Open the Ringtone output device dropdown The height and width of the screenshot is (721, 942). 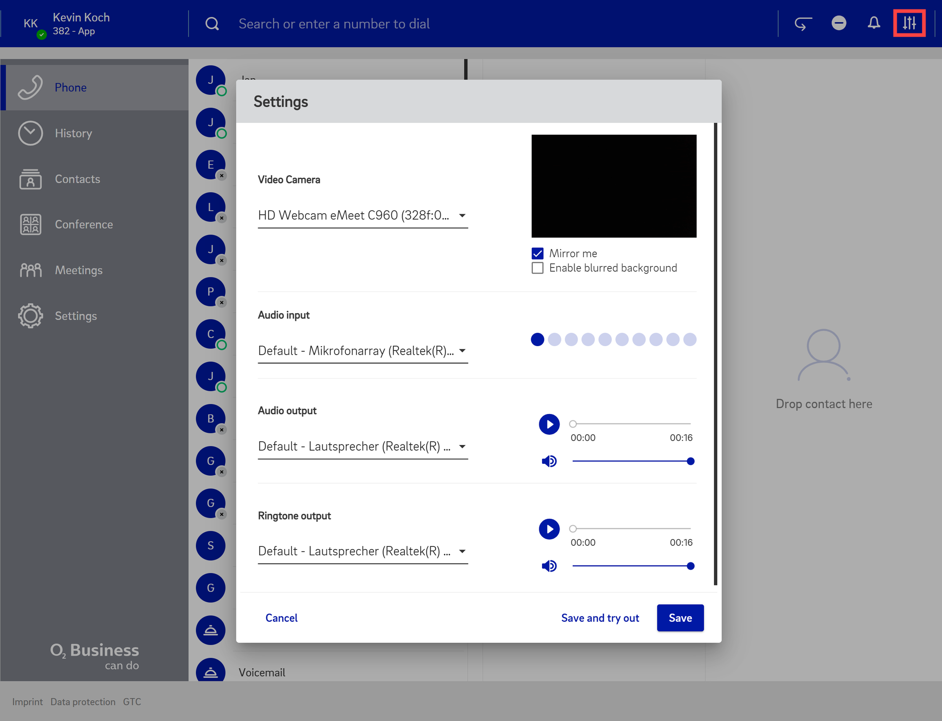[x=363, y=551]
